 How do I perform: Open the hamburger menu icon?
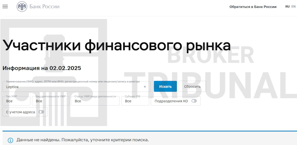5,6
